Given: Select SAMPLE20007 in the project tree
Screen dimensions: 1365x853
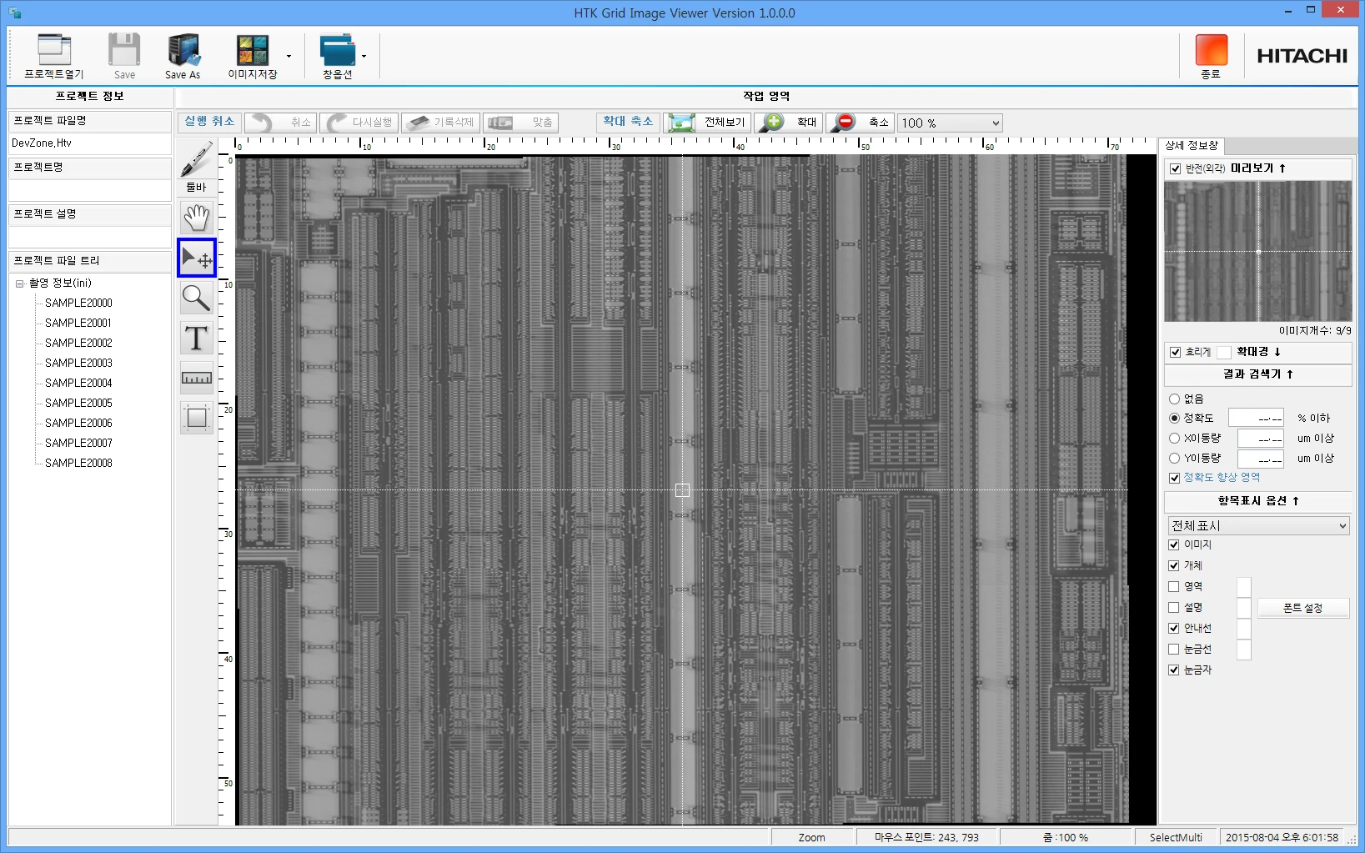Looking at the screenshot, I should point(78,443).
